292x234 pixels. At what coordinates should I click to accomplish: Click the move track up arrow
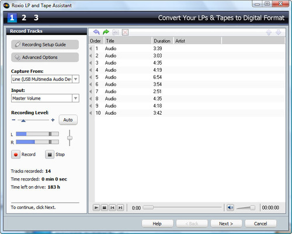269,32
